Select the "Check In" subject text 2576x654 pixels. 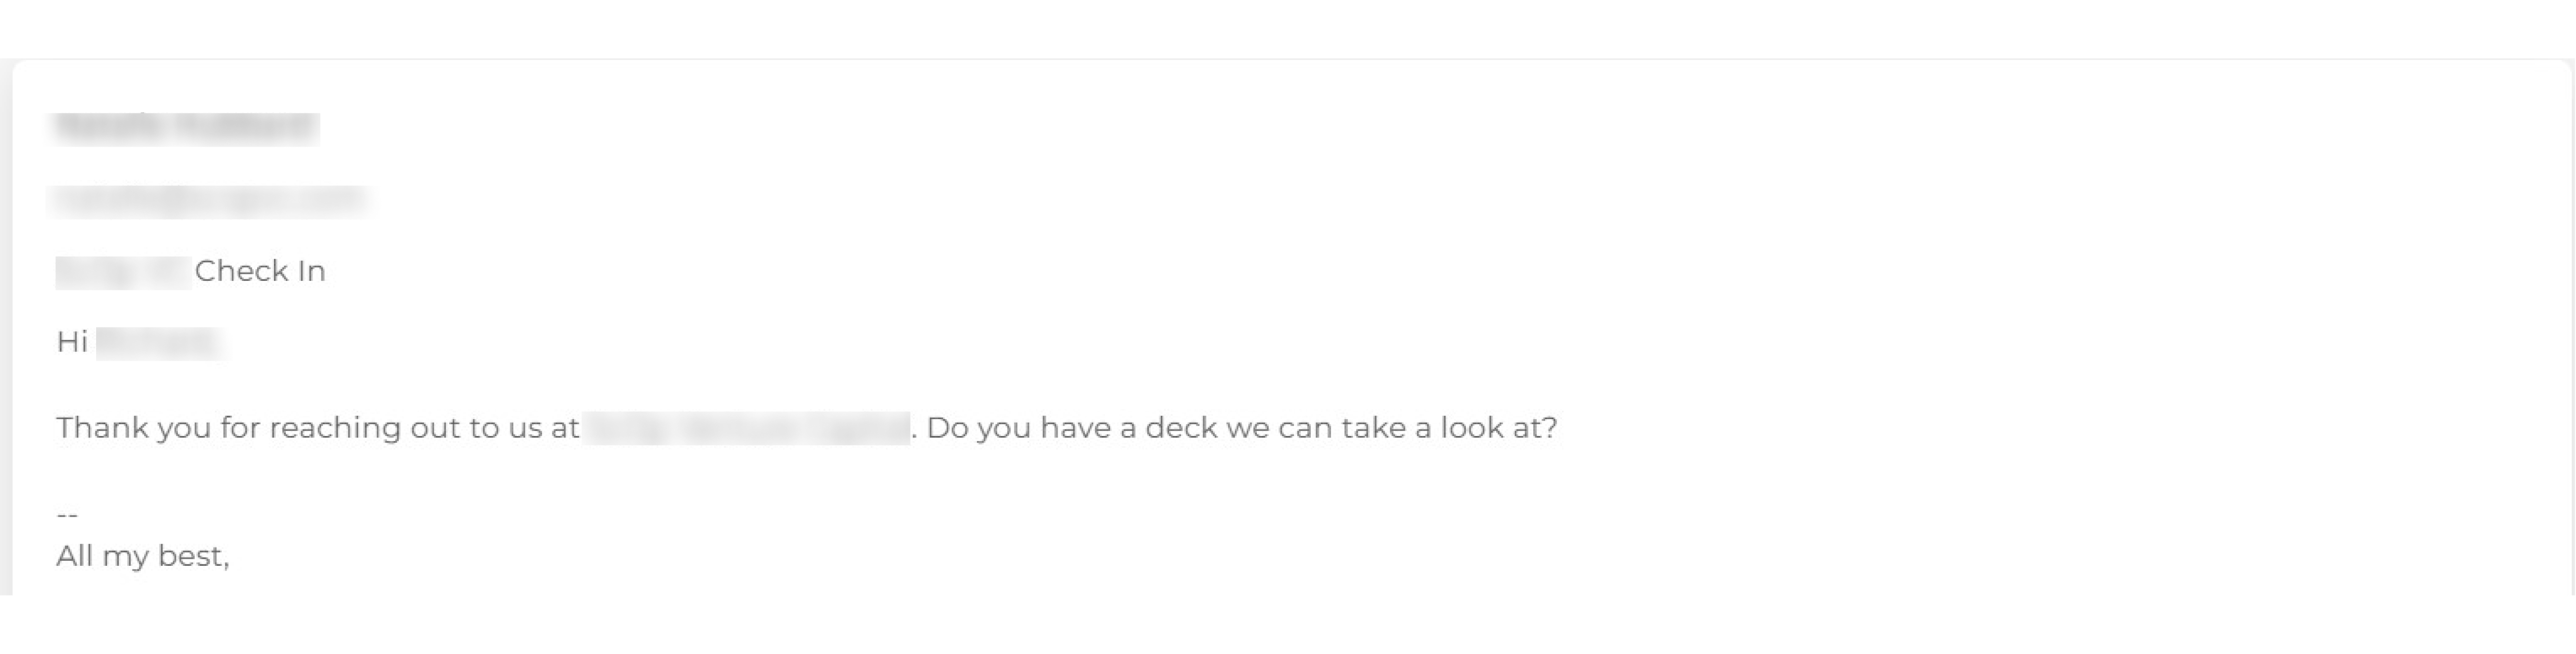coord(260,272)
